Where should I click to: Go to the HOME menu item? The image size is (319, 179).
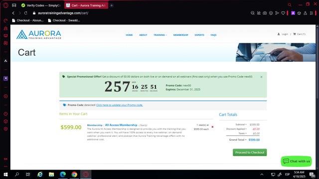tap(129, 35)
